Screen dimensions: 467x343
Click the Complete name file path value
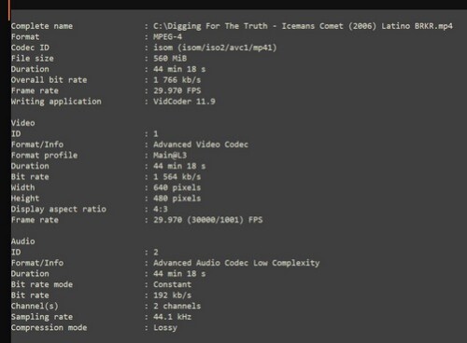click(303, 26)
